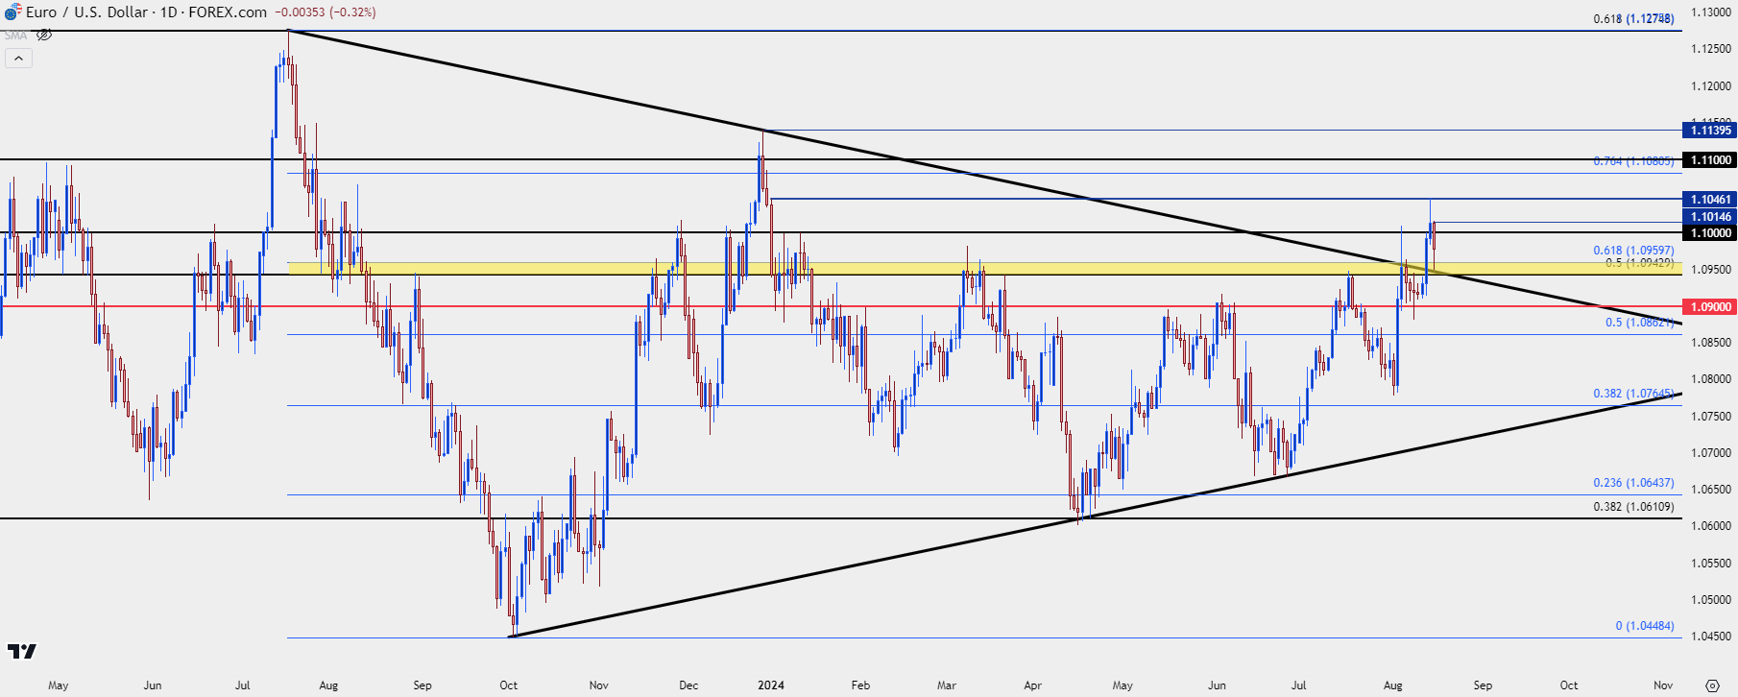The height and width of the screenshot is (697, 1738).
Task: Click the 0.764 (1.10805) Fibonacci label
Action: click(x=1633, y=161)
